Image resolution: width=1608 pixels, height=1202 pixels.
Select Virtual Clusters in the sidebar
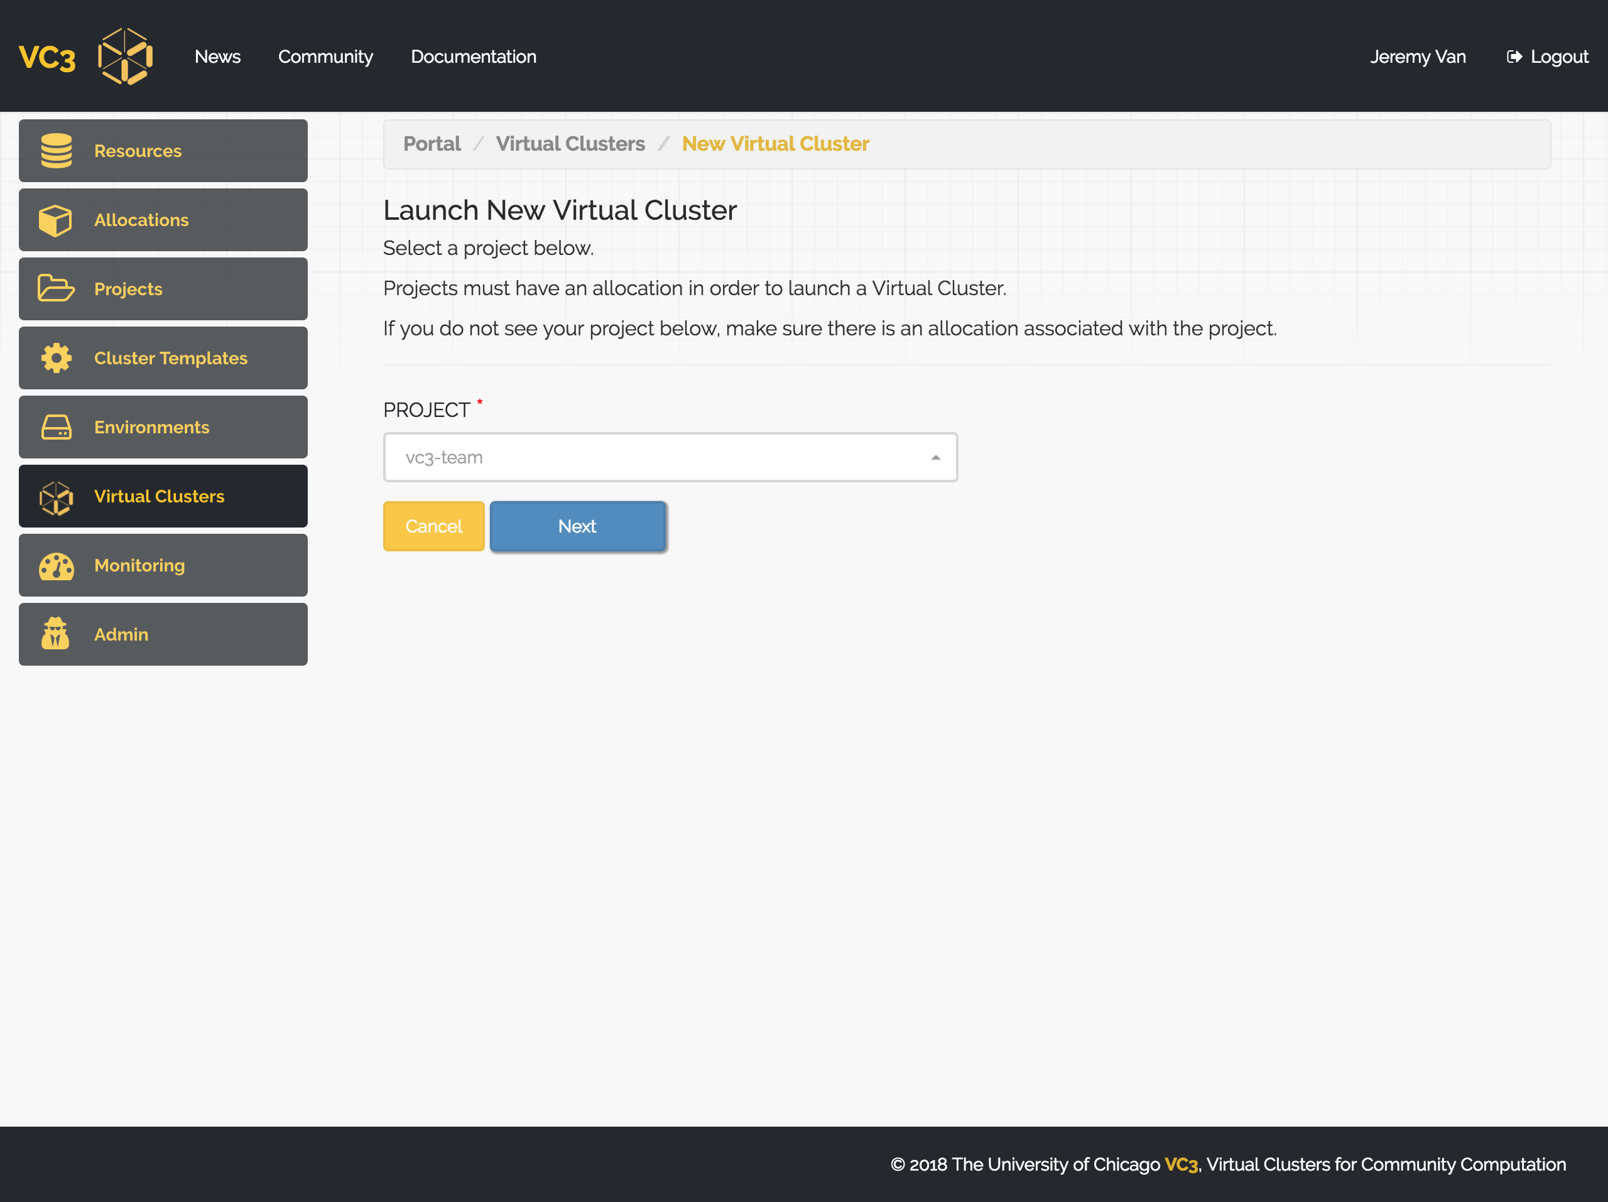coord(163,495)
